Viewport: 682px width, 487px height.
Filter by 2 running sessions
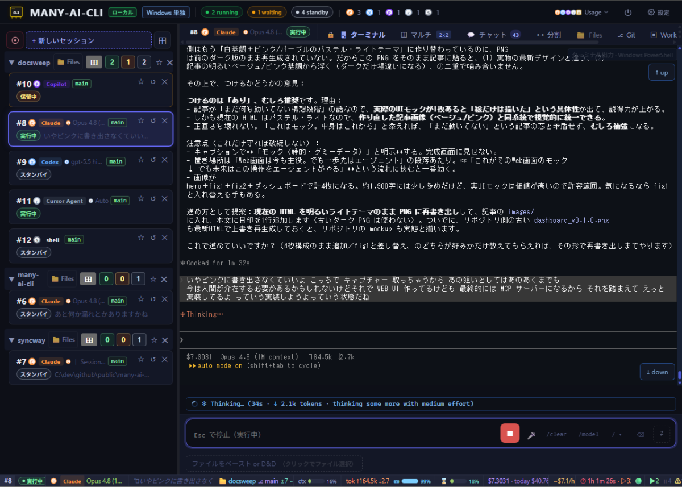coord(222,12)
